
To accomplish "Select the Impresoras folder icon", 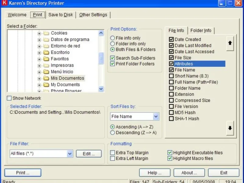I will click(x=46, y=65).
